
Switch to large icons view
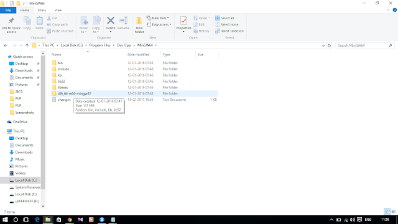click(394, 212)
